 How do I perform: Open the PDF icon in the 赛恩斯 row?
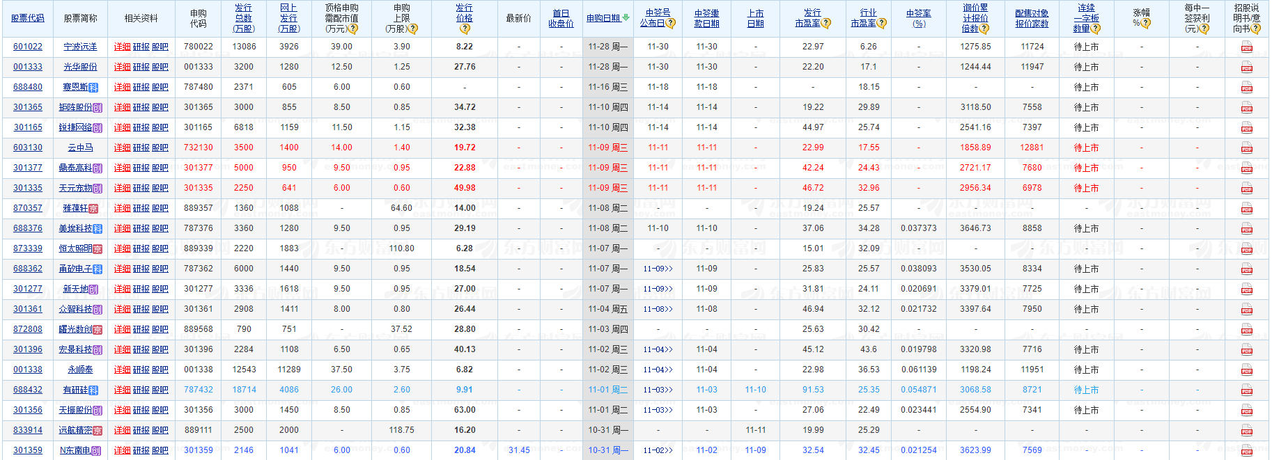pyautogui.click(x=1246, y=88)
